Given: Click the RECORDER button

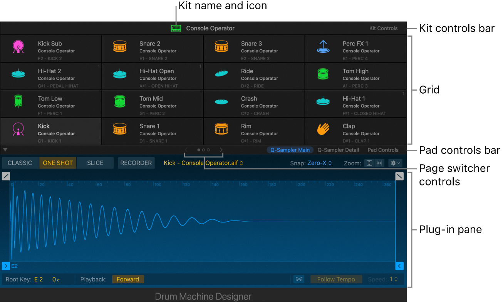Looking at the screenshot, I should tap(136, 163).
